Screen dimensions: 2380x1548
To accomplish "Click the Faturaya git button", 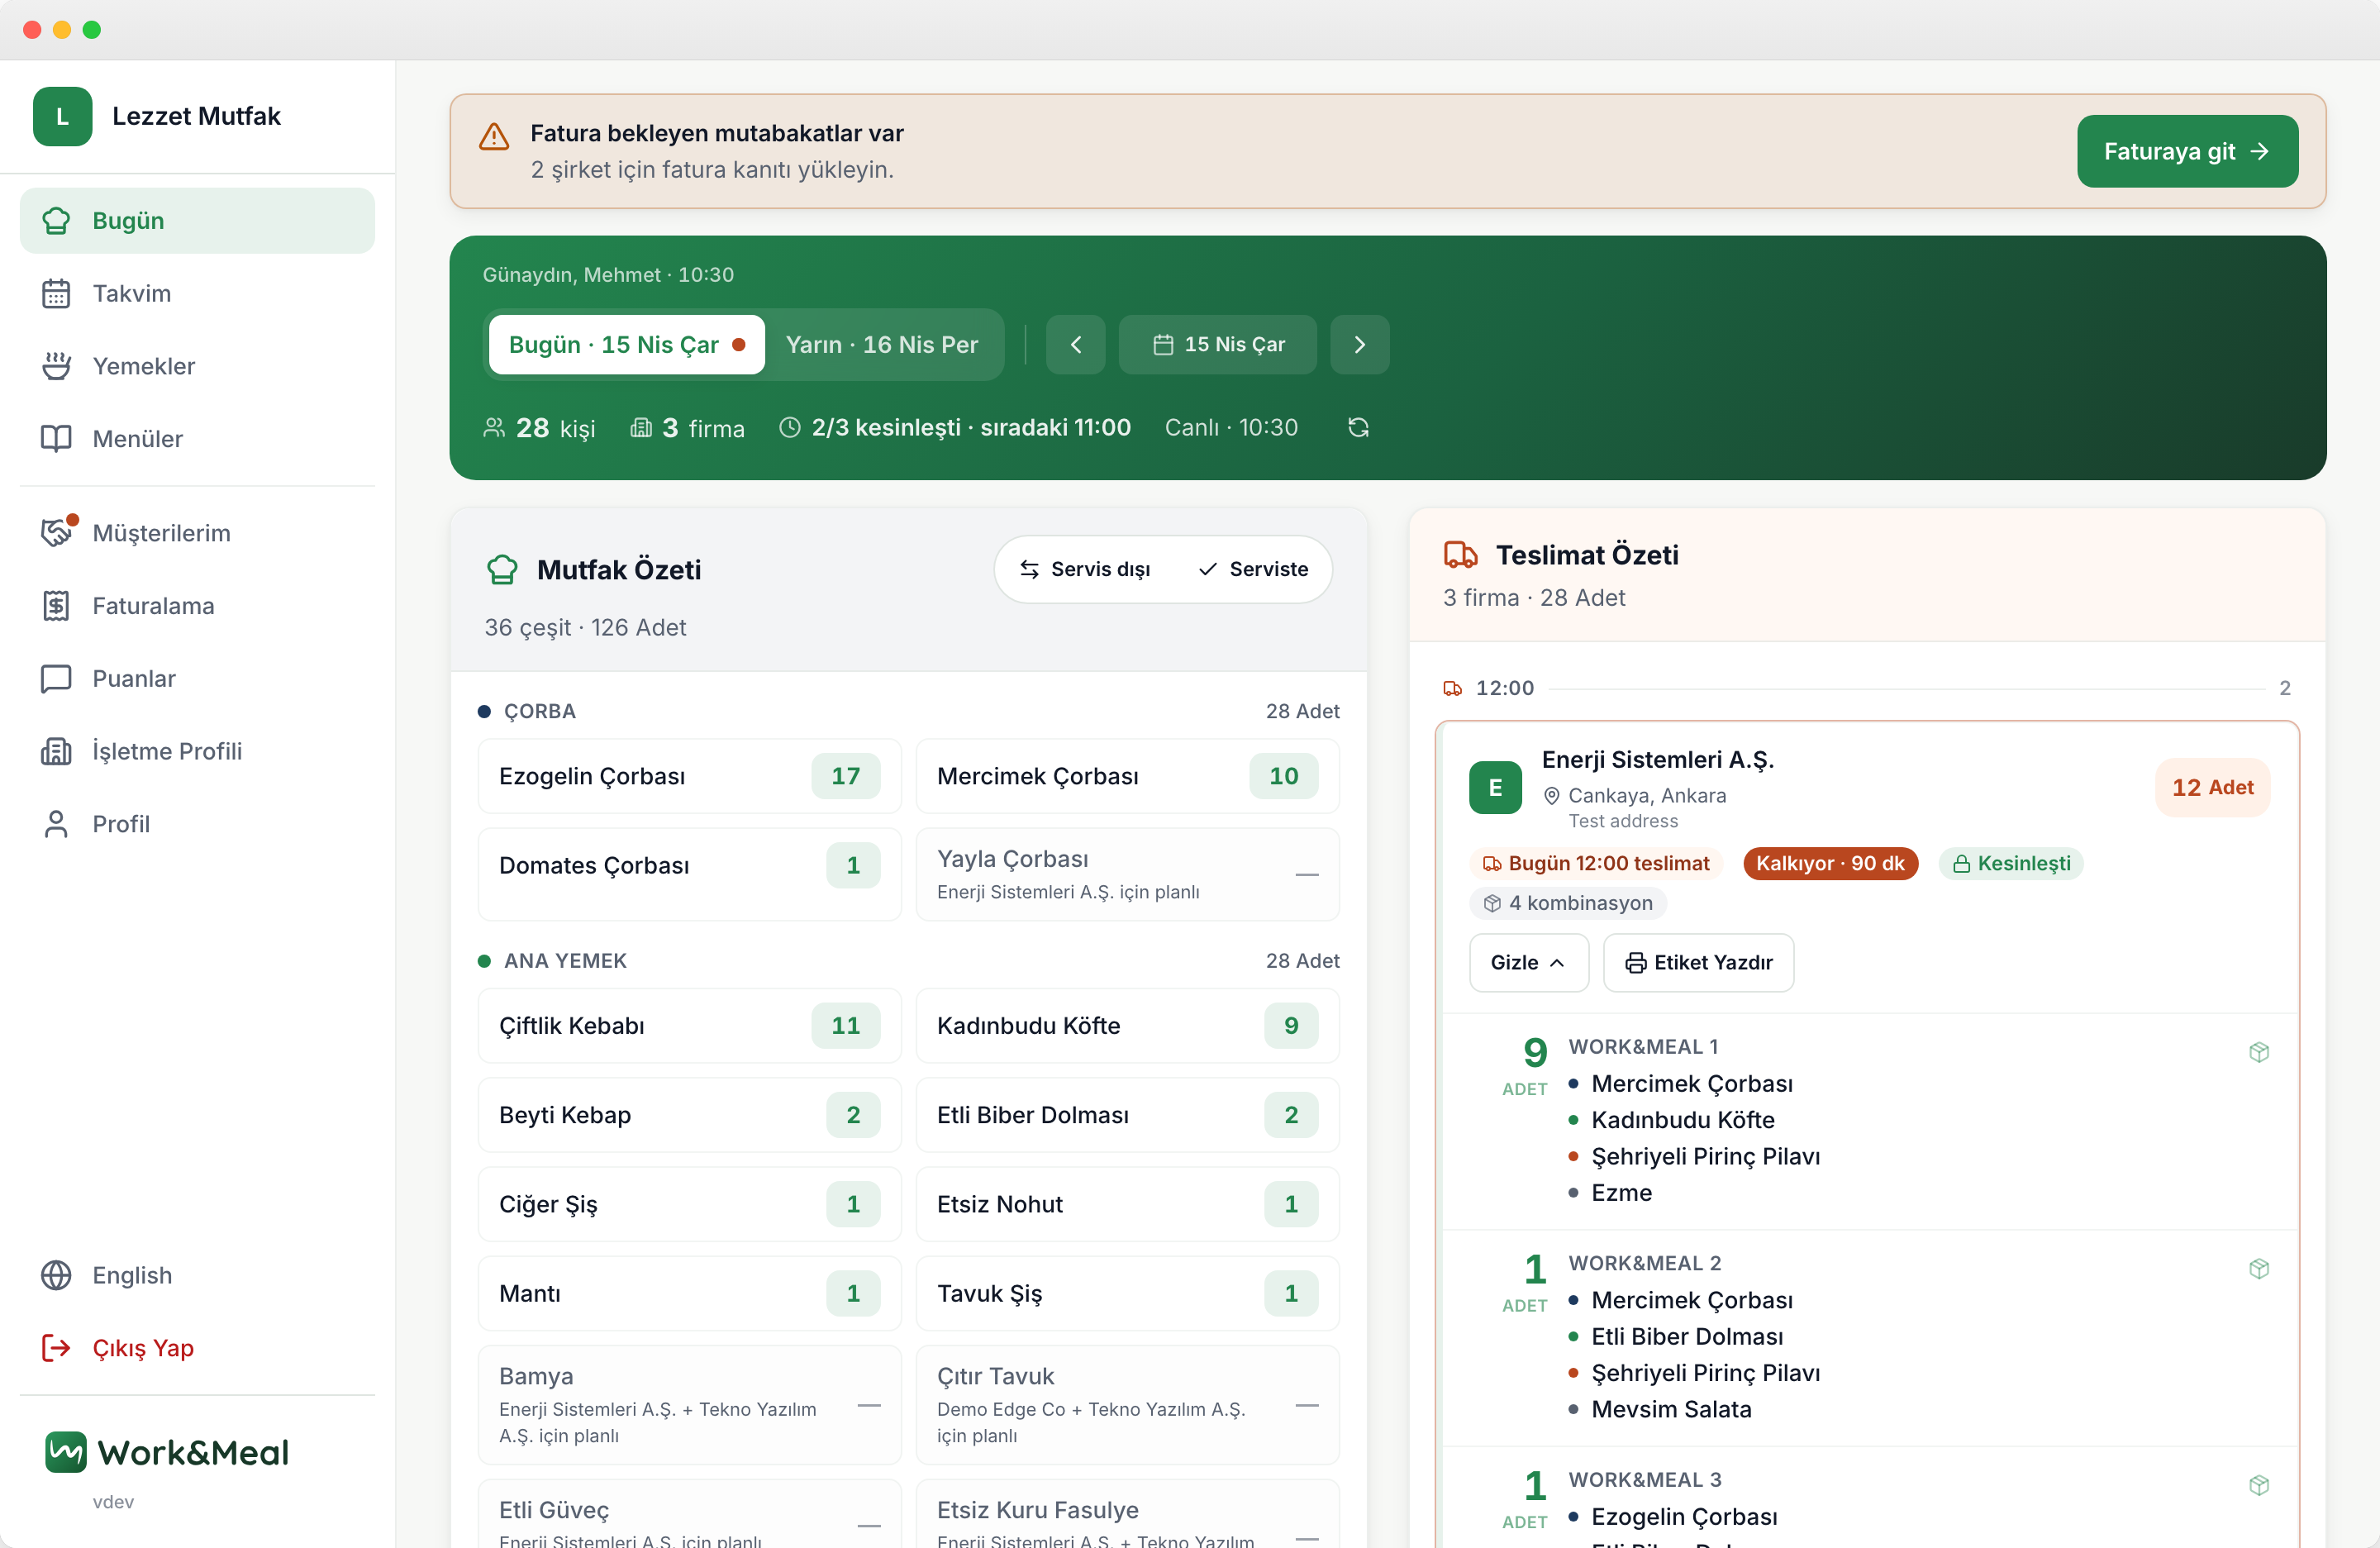I will click(x=2187, y=151).
